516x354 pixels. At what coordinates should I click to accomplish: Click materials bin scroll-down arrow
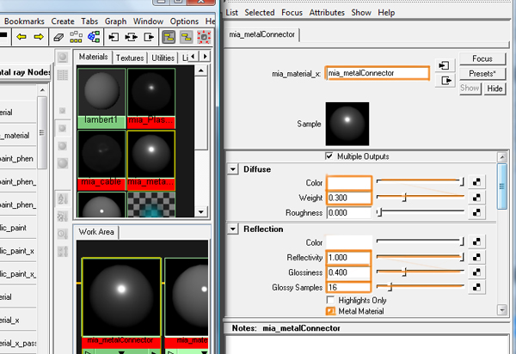tap(201, 211)
